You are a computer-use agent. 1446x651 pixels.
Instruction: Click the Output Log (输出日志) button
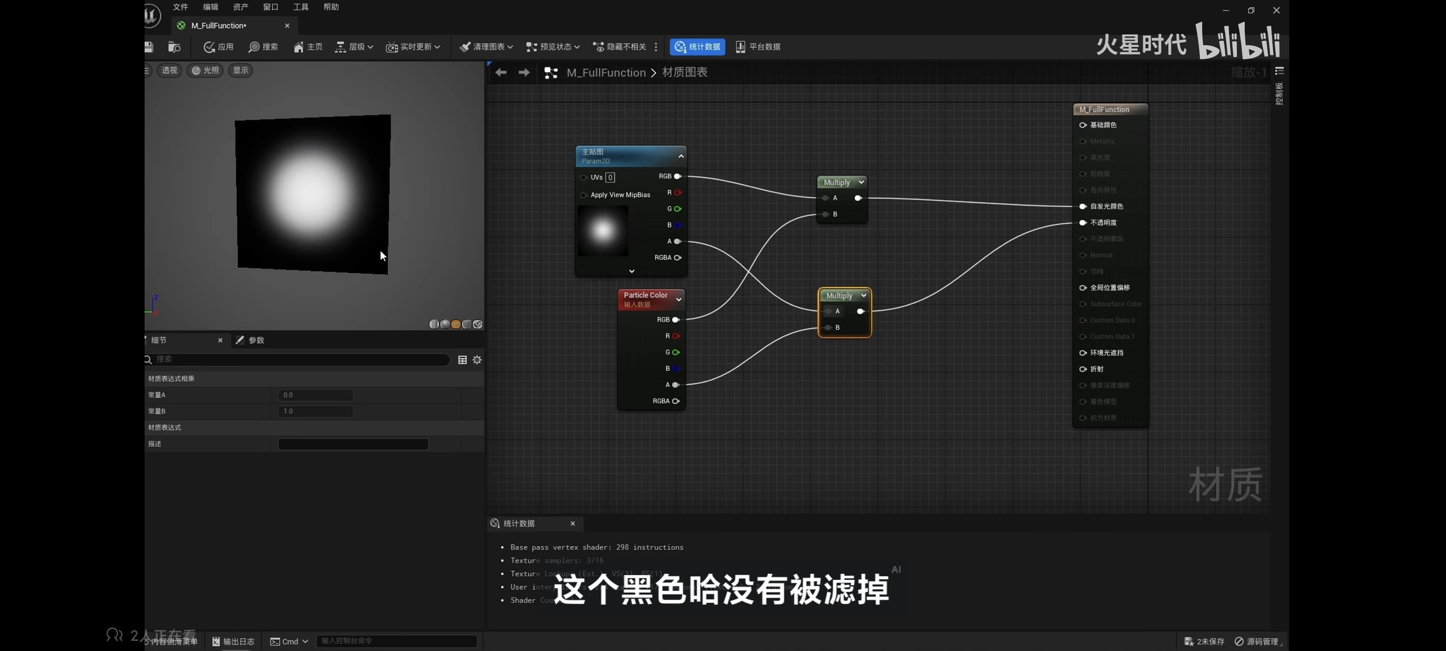pyautogui.click(x=233, y=641)
